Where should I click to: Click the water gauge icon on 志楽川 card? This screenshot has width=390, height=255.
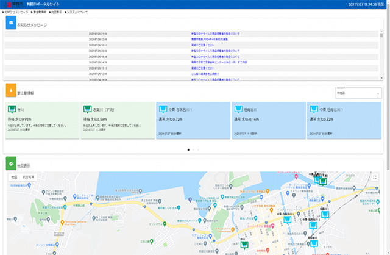coord(87,110)
